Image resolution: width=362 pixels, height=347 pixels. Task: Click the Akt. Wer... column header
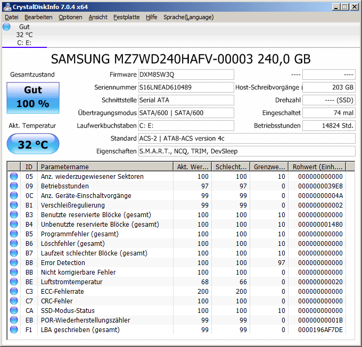(x=193, y=167)
